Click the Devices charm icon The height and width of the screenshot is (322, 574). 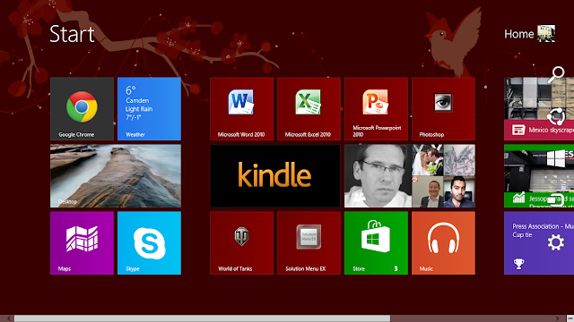coord(556,200)
